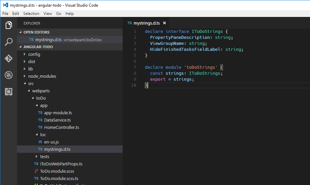Image resolution: width=310 pixels, height=185 pixels.
Task: Open the View menu
Action: [48, 14]
